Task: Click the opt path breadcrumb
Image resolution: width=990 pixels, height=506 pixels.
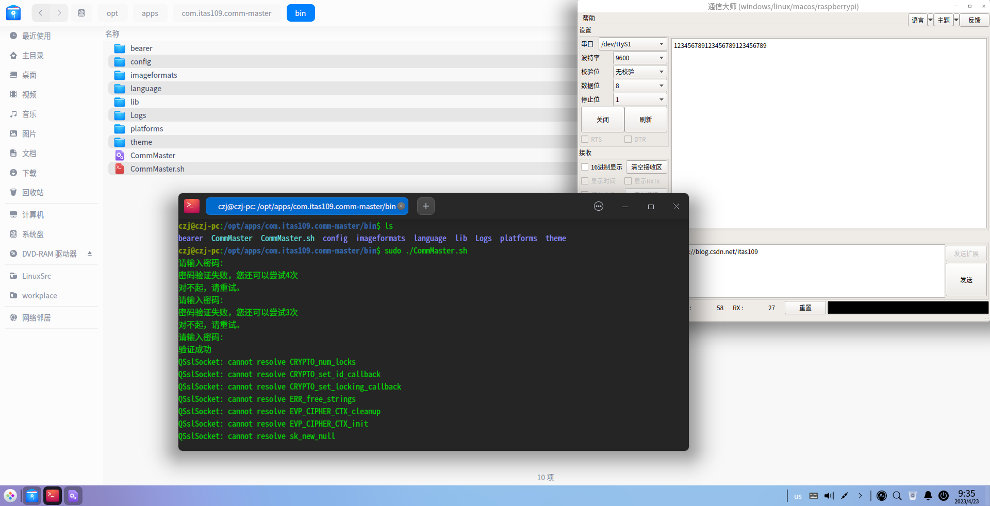Action: coord(112,13)
